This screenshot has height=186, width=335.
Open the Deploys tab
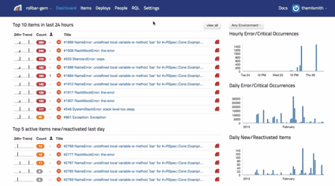tap(103, 8)
